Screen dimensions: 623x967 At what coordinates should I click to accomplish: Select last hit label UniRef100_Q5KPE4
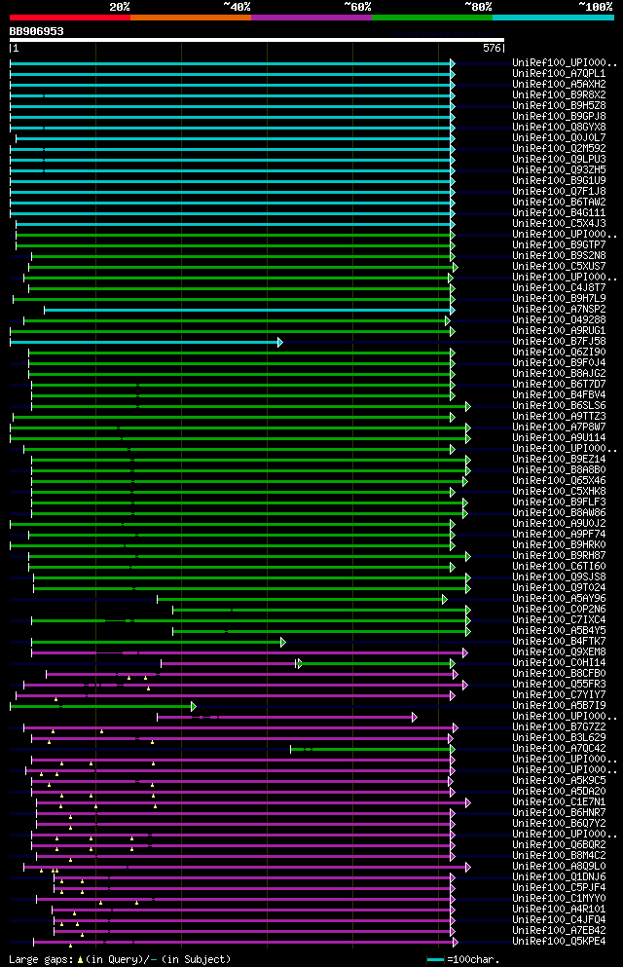559,941
